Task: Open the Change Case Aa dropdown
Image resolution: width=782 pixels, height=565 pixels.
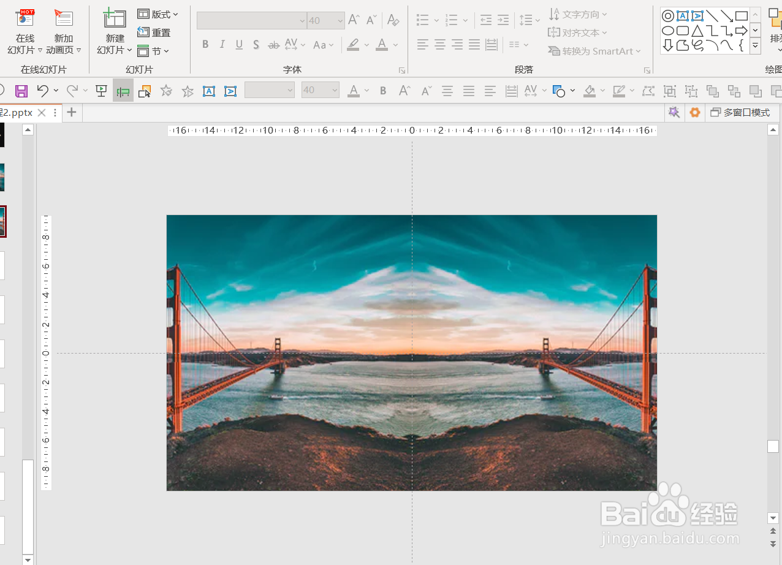Action: 324,44
